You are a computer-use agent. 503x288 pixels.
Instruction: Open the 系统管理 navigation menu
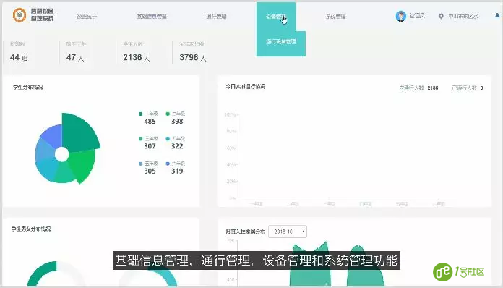tap(336, 17)
